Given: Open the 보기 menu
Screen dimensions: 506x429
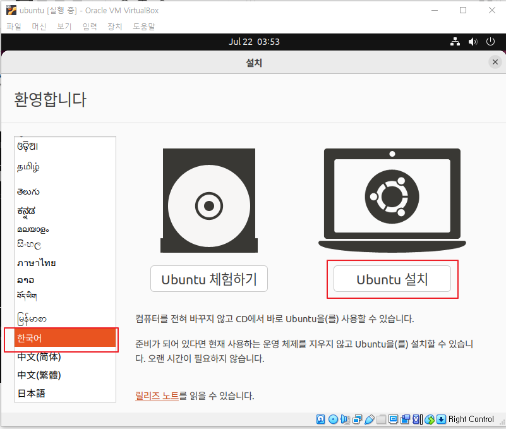Looking at the screenshot, I should [x=64, y=27].
